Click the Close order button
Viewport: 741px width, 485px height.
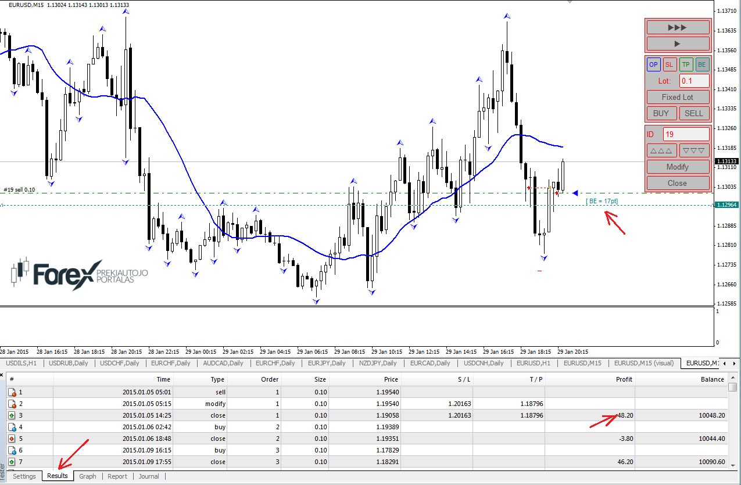(678, 183)
